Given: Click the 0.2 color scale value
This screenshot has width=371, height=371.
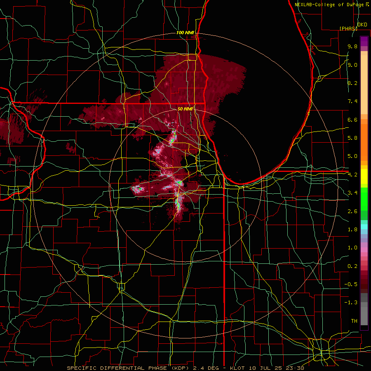Looking at the screenshot, I should coord(352,266).
